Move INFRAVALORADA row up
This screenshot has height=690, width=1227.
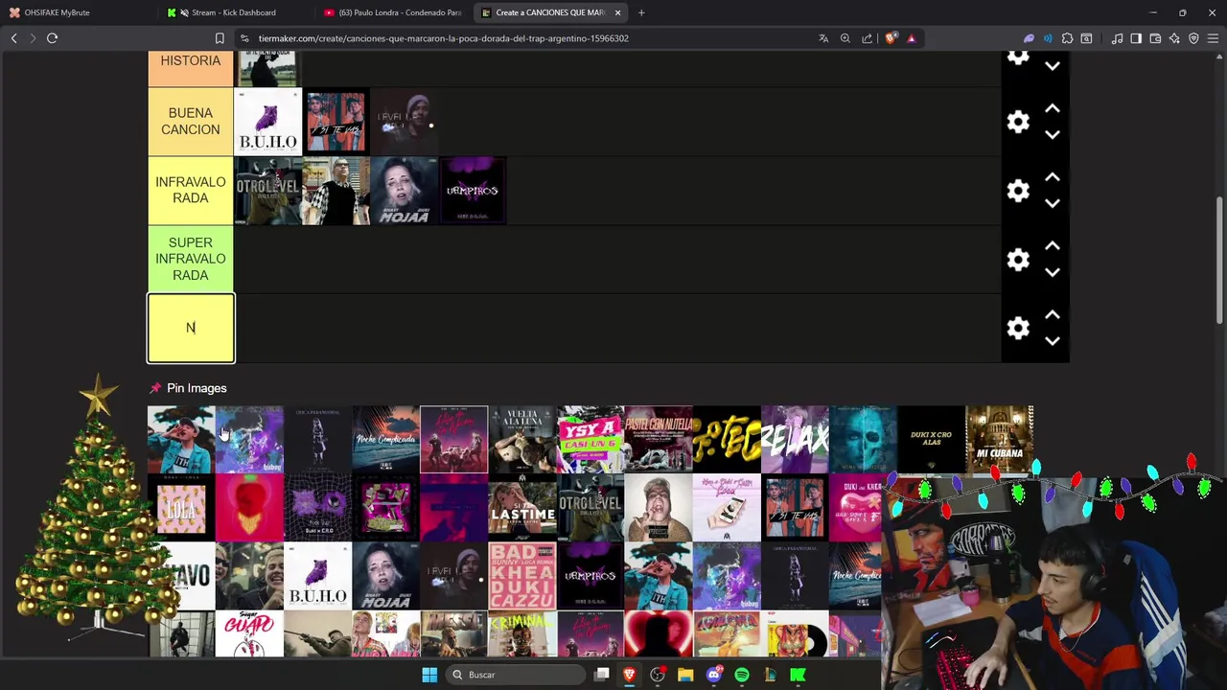1052,177
